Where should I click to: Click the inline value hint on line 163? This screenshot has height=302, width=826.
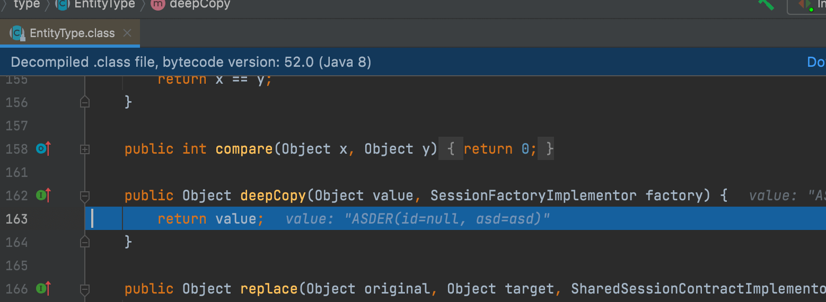pos(418,219)
